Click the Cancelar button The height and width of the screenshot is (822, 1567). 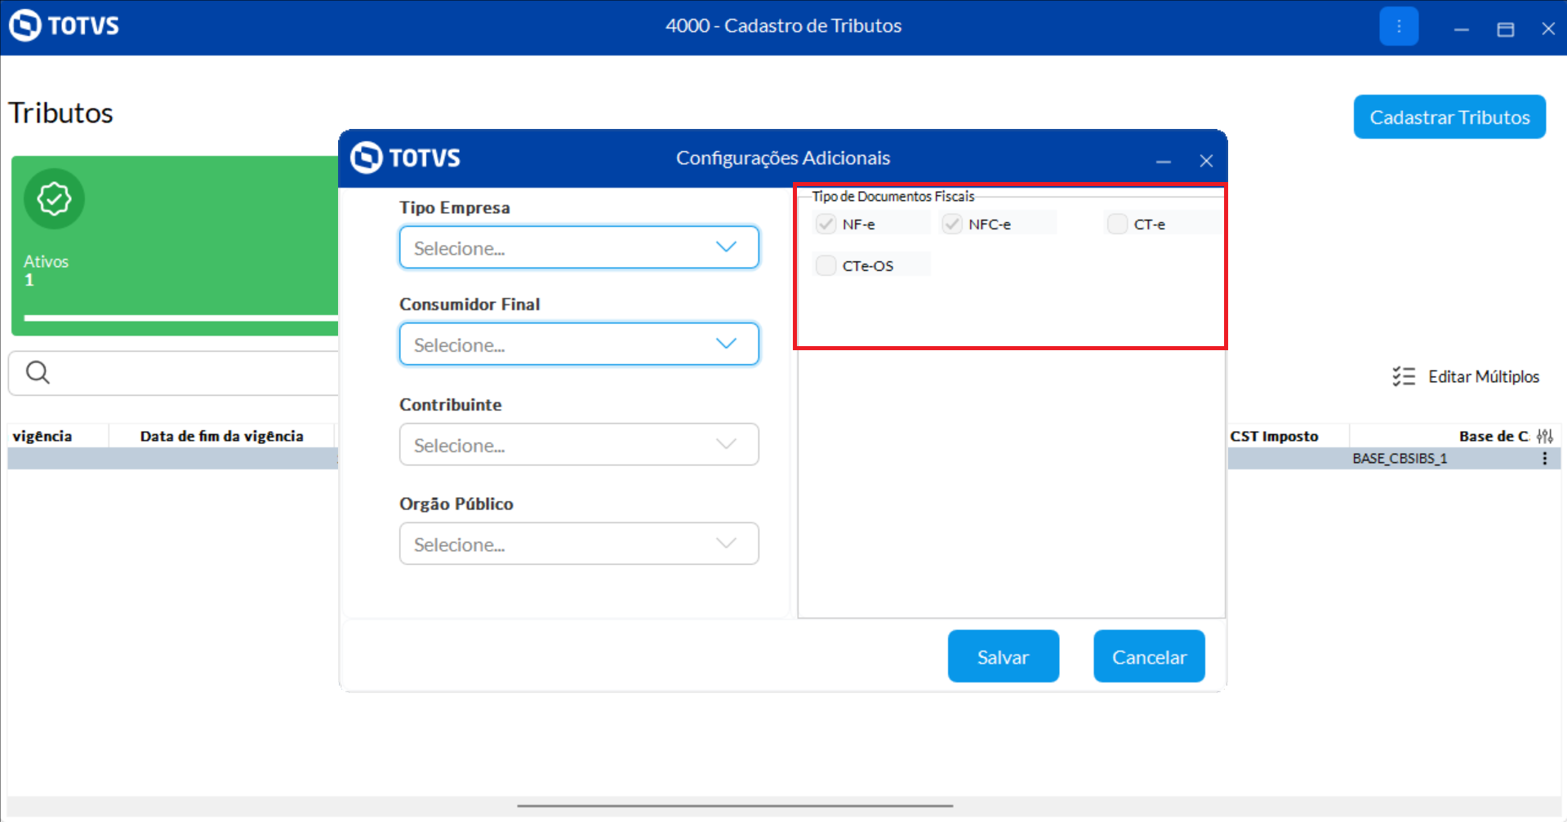coord(1148,656)
